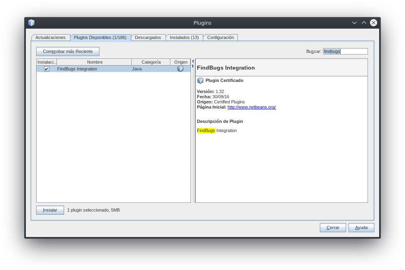Click the FindBugs Integration detail title
This screenshot has height=270, width=405.
pyautogui.click(x=226, y=68)
